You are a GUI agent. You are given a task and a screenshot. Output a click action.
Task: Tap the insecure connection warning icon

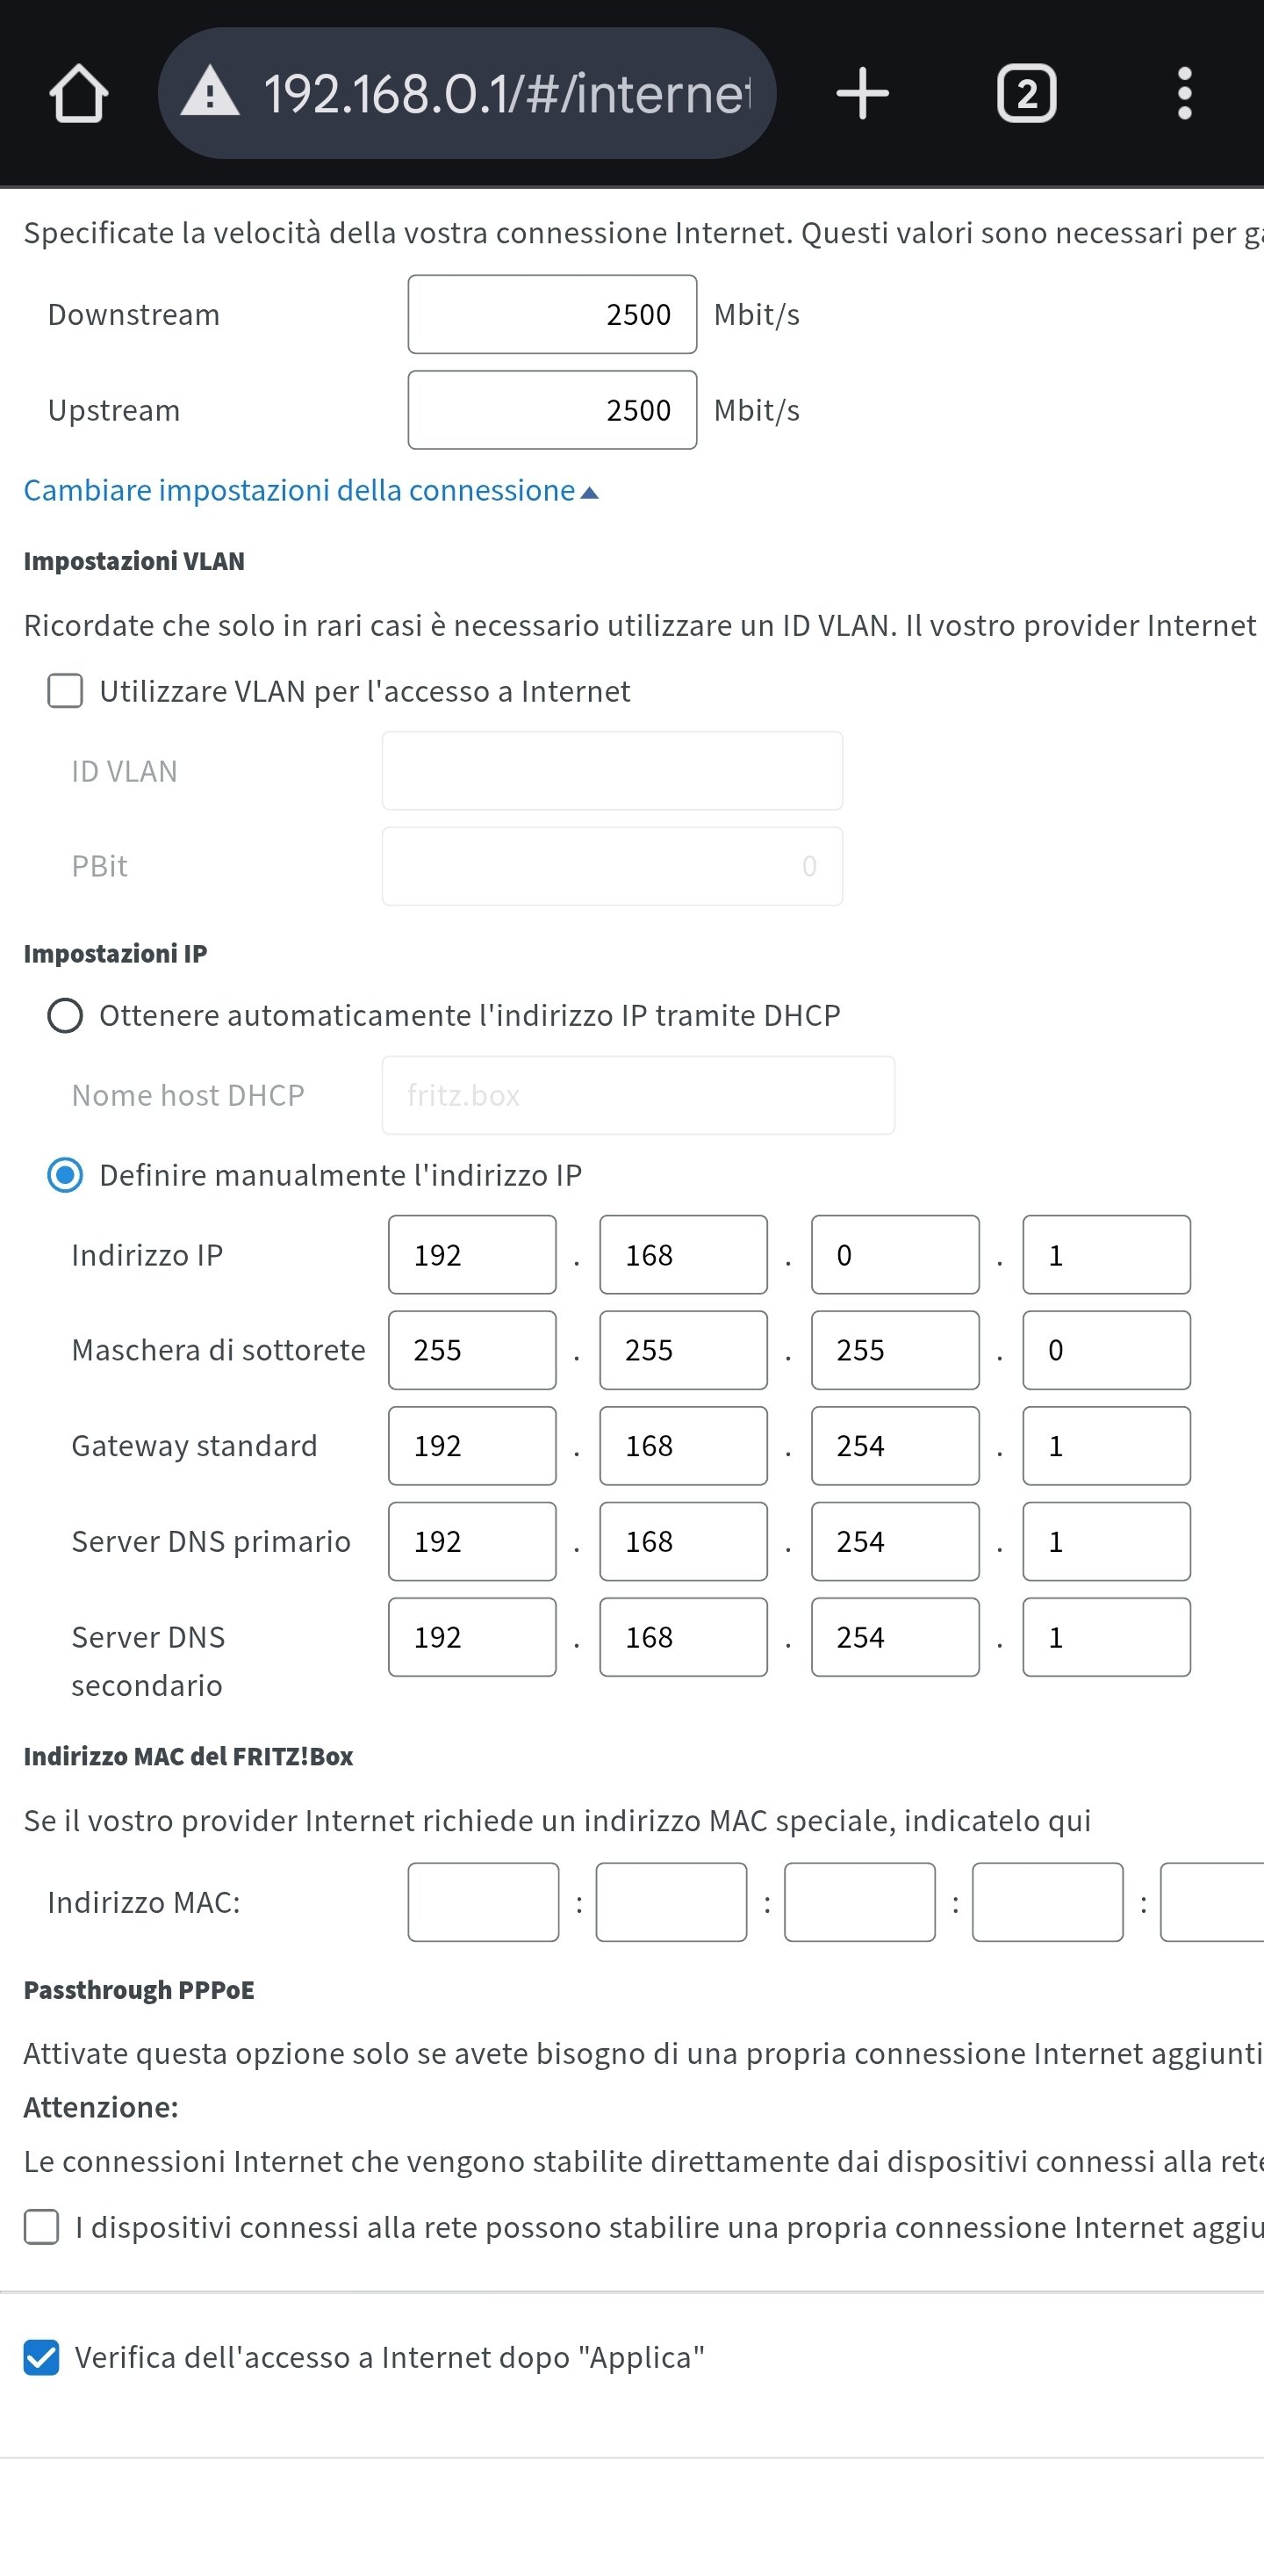[210, 94]
